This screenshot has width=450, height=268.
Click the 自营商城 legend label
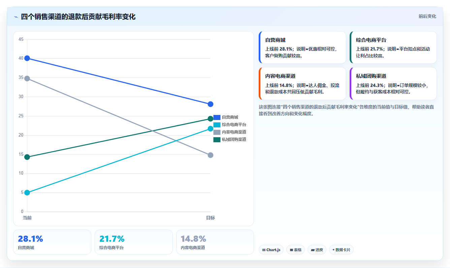[230, 117]
